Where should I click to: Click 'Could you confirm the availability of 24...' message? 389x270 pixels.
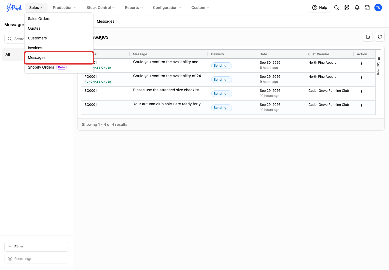[x=169, y=76]
